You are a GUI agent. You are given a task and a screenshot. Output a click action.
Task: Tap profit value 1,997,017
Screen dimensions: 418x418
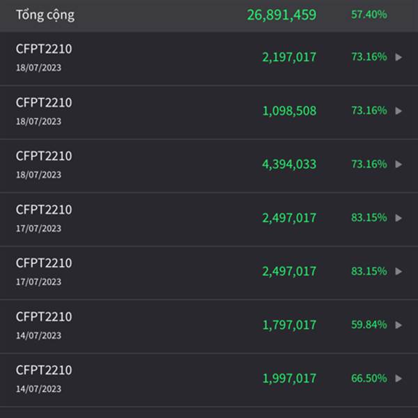click(x=289, y=378)
